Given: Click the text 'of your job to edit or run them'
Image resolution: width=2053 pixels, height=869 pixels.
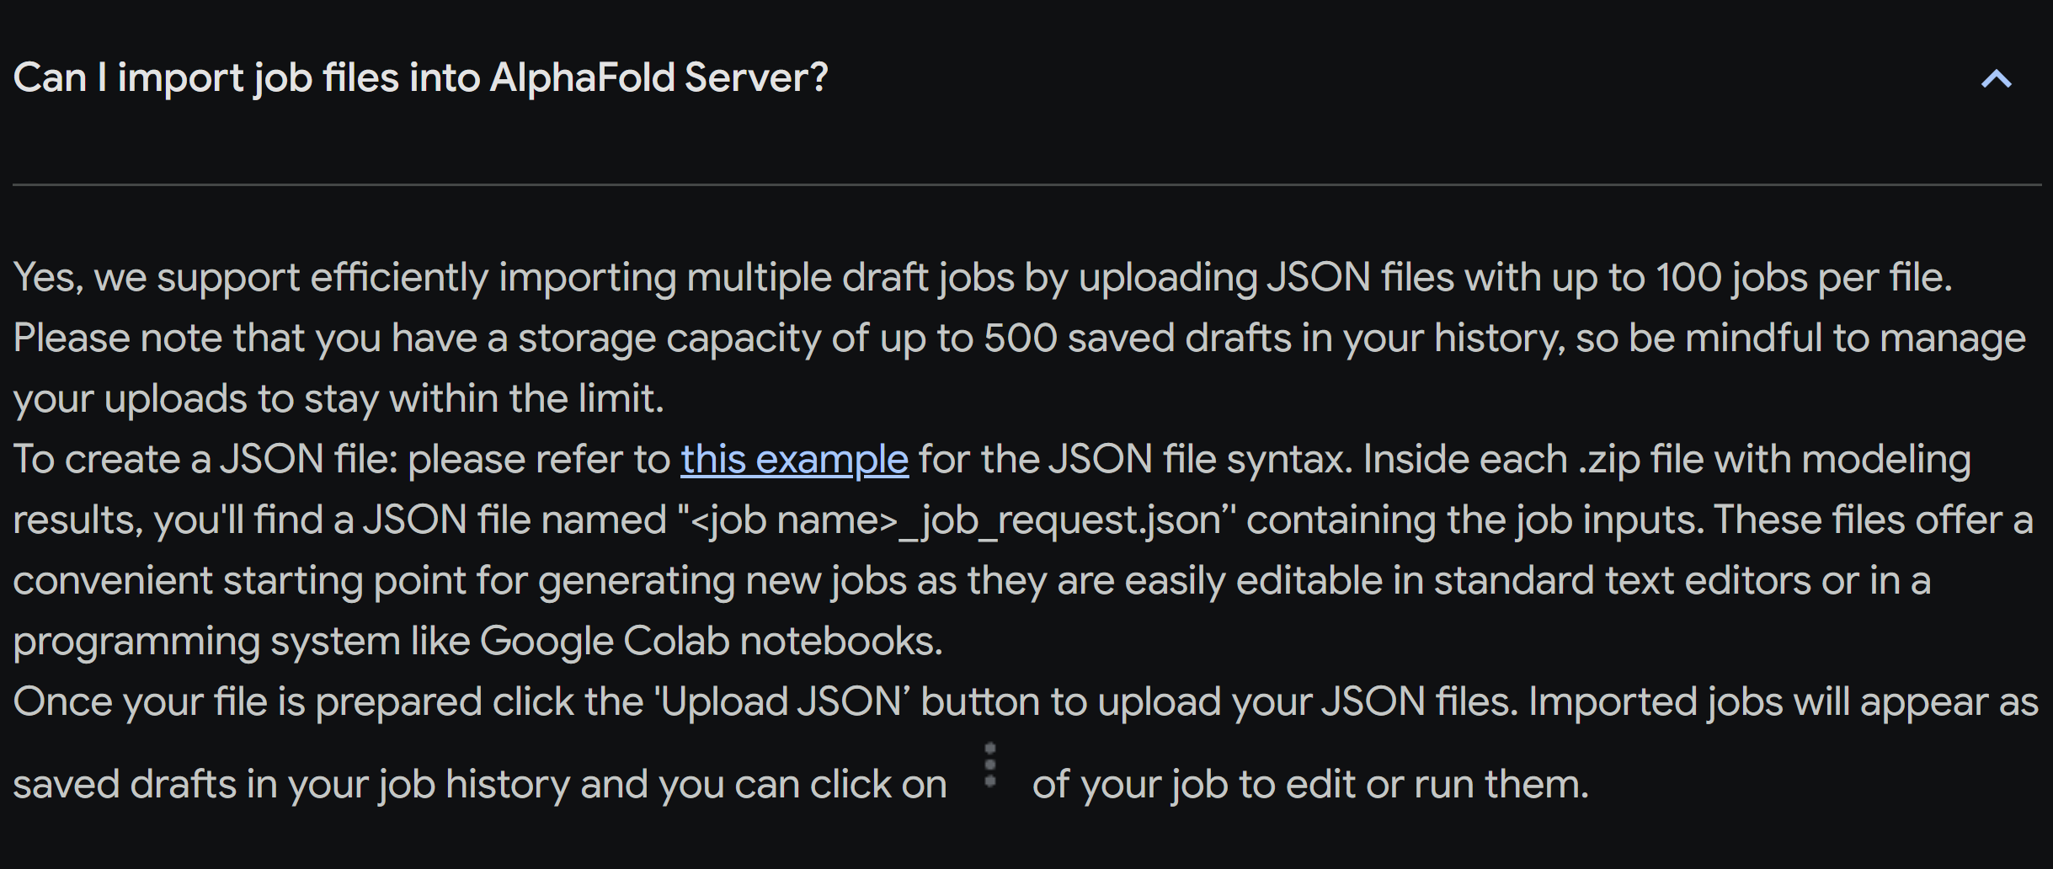Looking at the screenshot, I should [x=1310, y=785].
